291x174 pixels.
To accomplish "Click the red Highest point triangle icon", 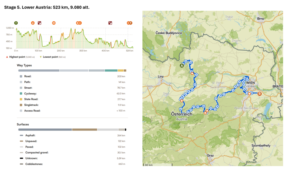I will [7, 57].
